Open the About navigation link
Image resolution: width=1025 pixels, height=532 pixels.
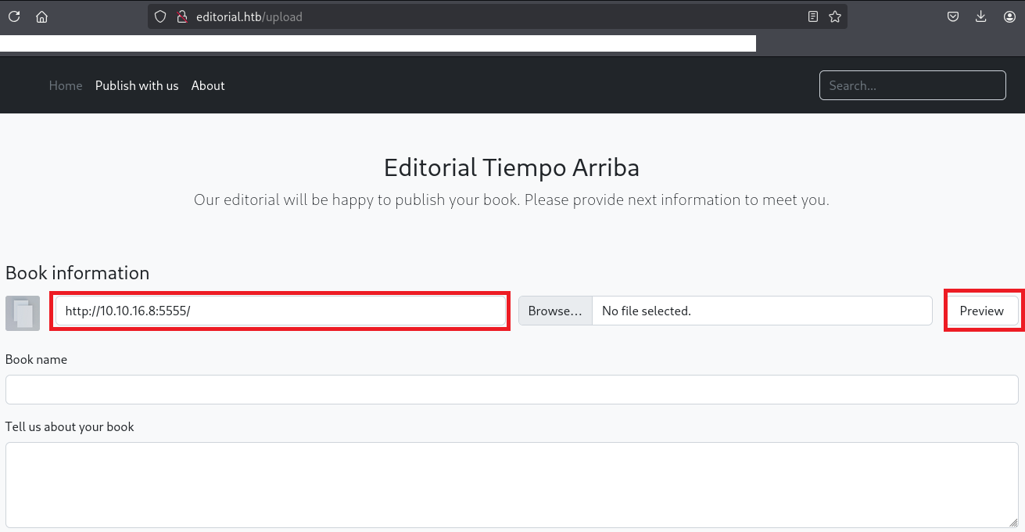[208, 86]
